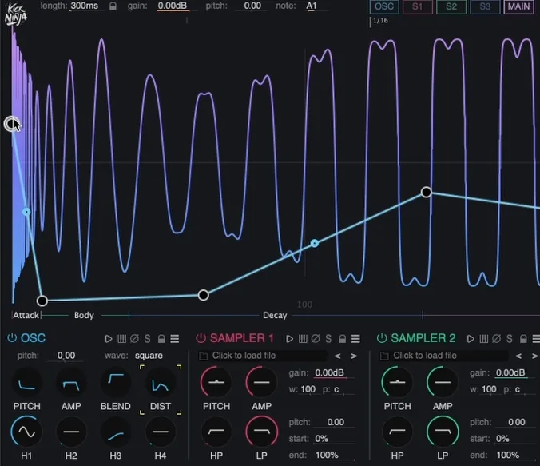The image size is (540, 466).
Task: Select next sample in Sampler 1
Action: (354, 356)
